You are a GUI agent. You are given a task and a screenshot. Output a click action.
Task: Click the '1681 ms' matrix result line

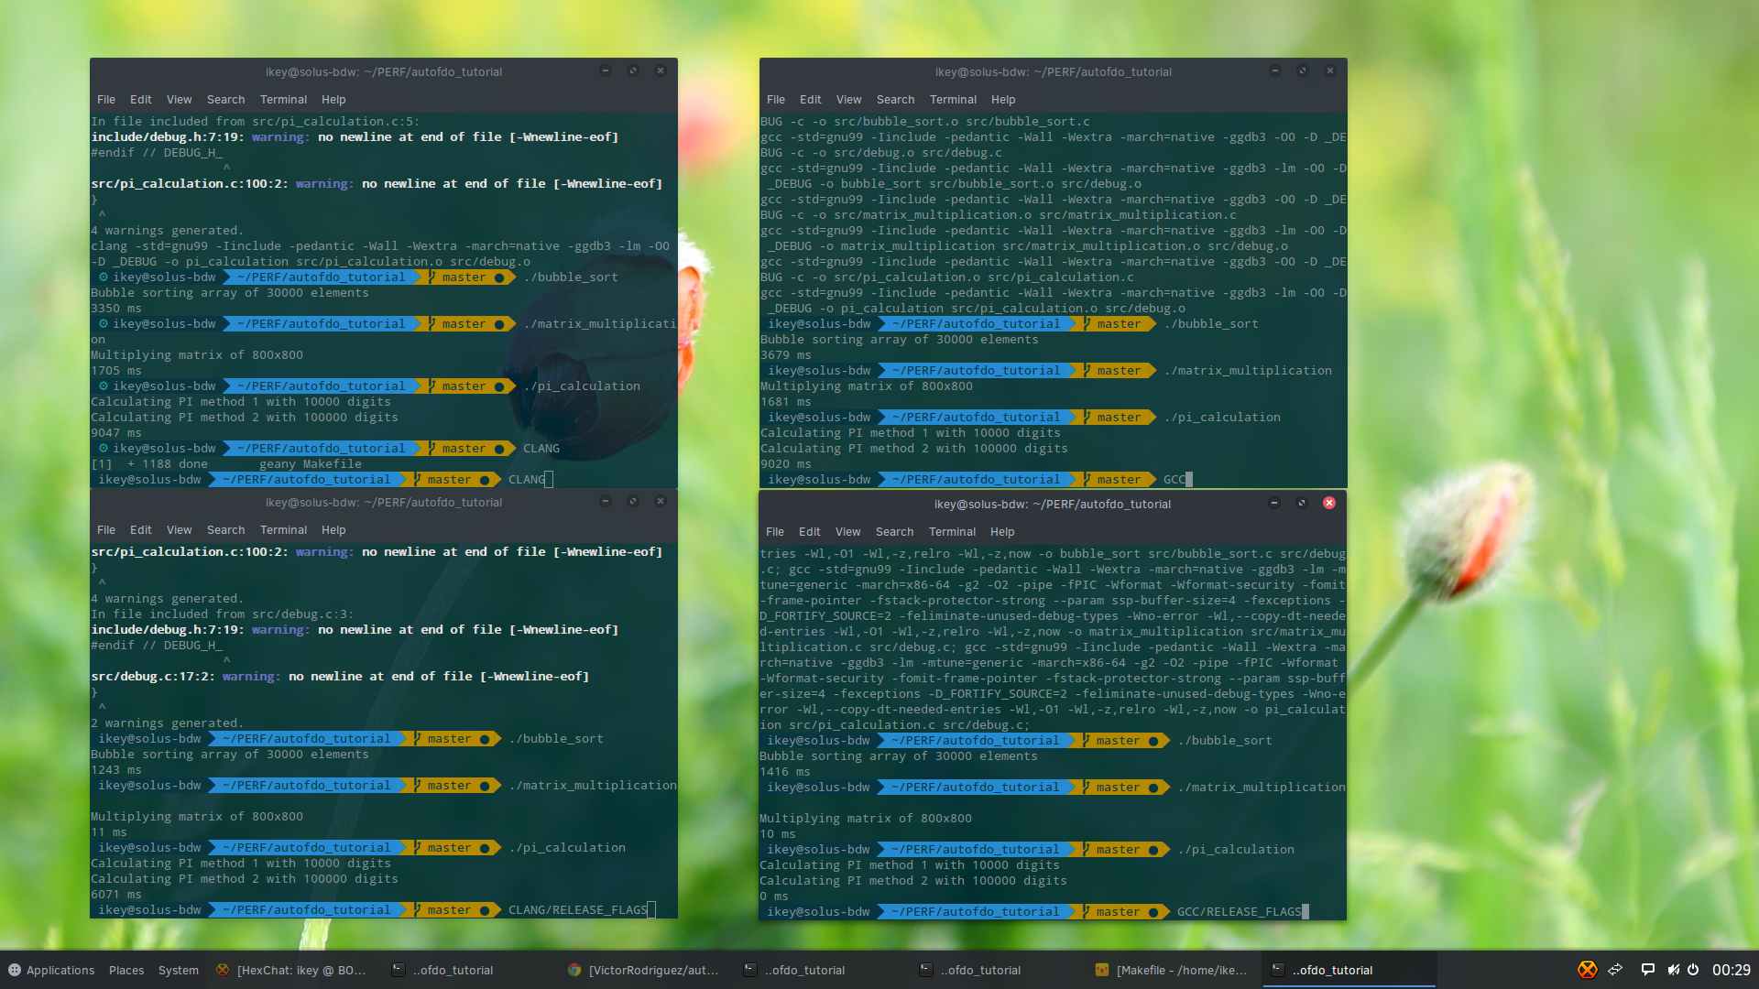tap(786, 402)
